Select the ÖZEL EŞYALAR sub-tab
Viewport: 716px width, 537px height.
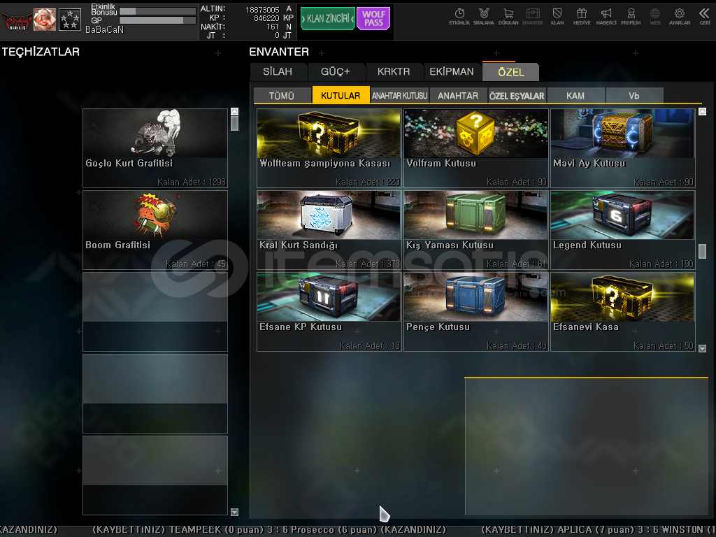pyautogui.click(x=517, y=95)
